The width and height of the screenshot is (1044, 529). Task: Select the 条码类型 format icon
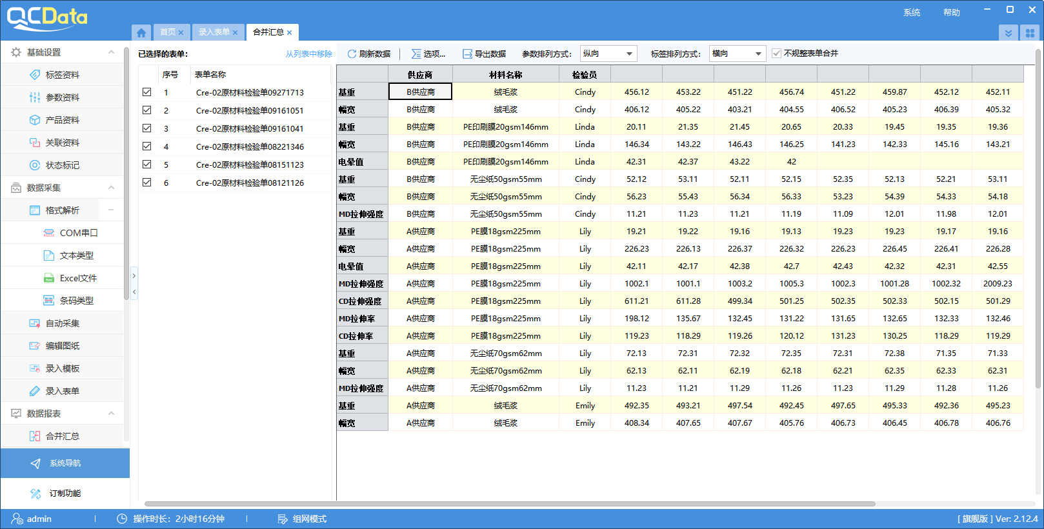(x=48, y=301)
